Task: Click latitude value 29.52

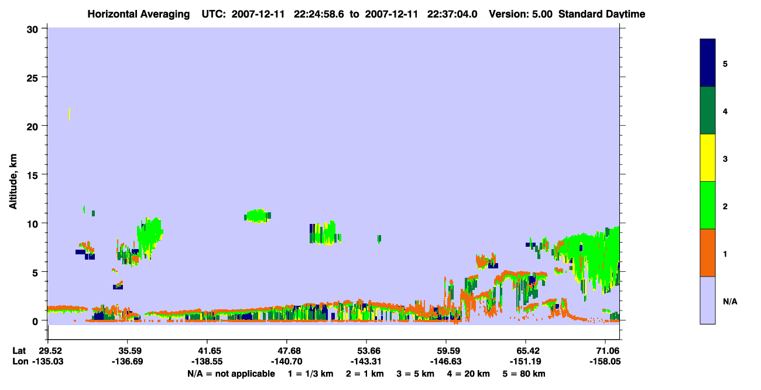Action: coord(50,351)
